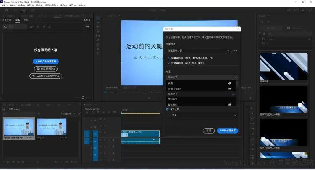Click 转录和创建字幕 button
This screenshot has height=170, width=315.
pos(227,131)
